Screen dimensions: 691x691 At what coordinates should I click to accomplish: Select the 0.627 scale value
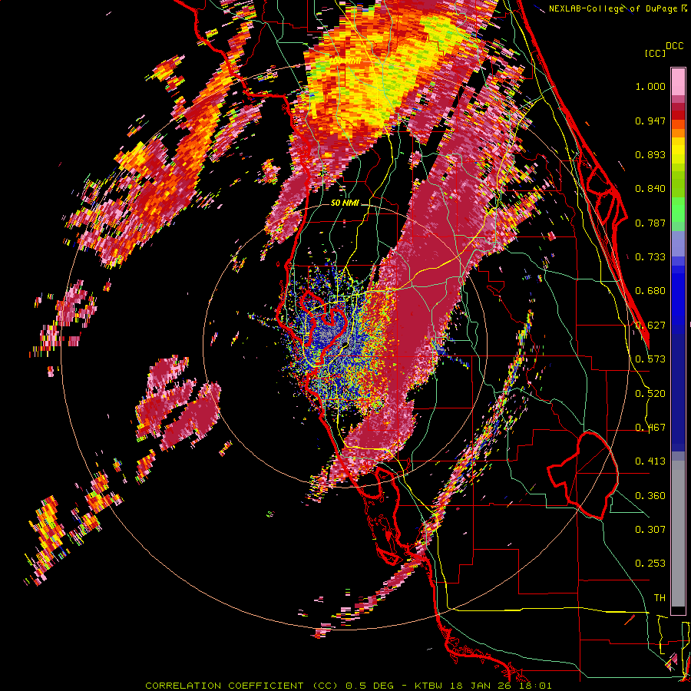[650, 326]
